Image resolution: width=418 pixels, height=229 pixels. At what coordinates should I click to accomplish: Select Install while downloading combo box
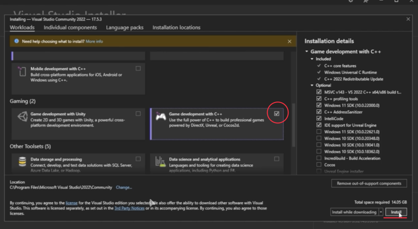click(354, 212)
